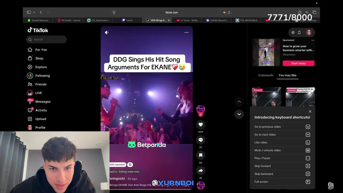Open video more options three dots
This screenshot has height=193, width=343.
tap(187, 32)
